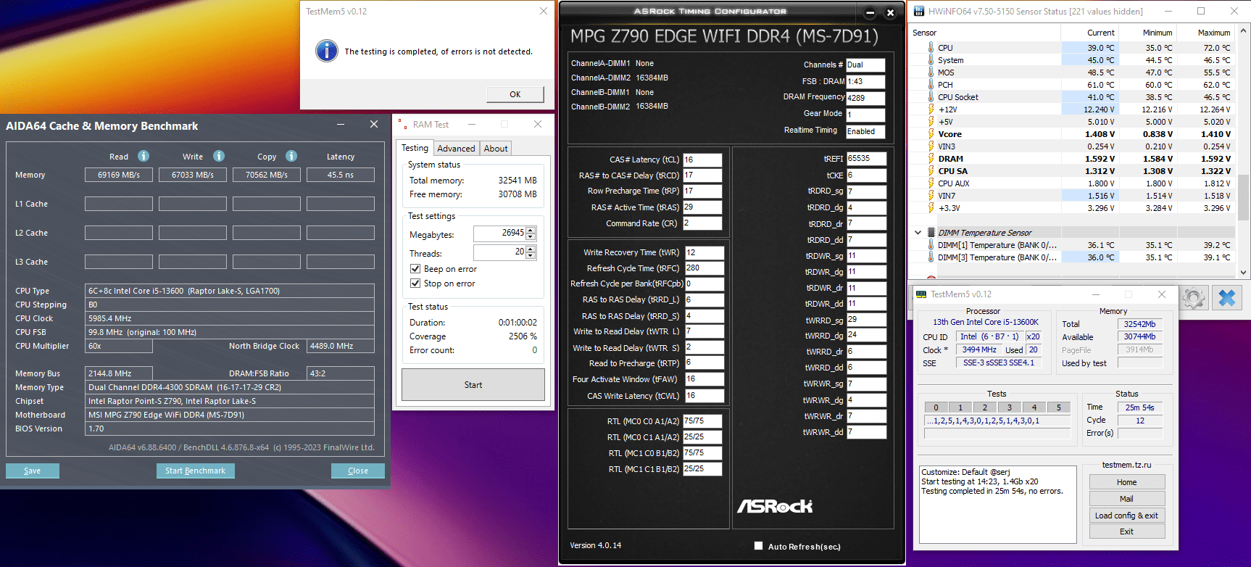1251x567 pixels.
Task: Click the tREFI value field
Action: click(x=866, y=159)
